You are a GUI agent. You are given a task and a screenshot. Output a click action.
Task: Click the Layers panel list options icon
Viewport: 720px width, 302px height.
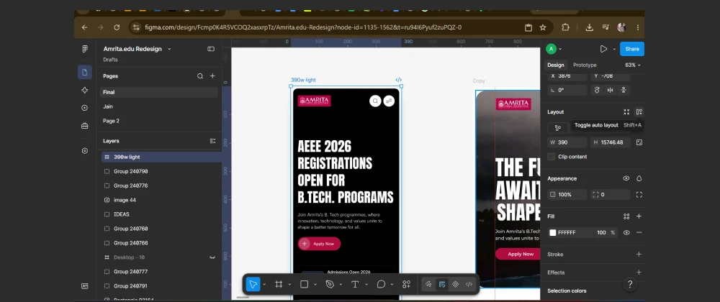[x=212, y=141]
